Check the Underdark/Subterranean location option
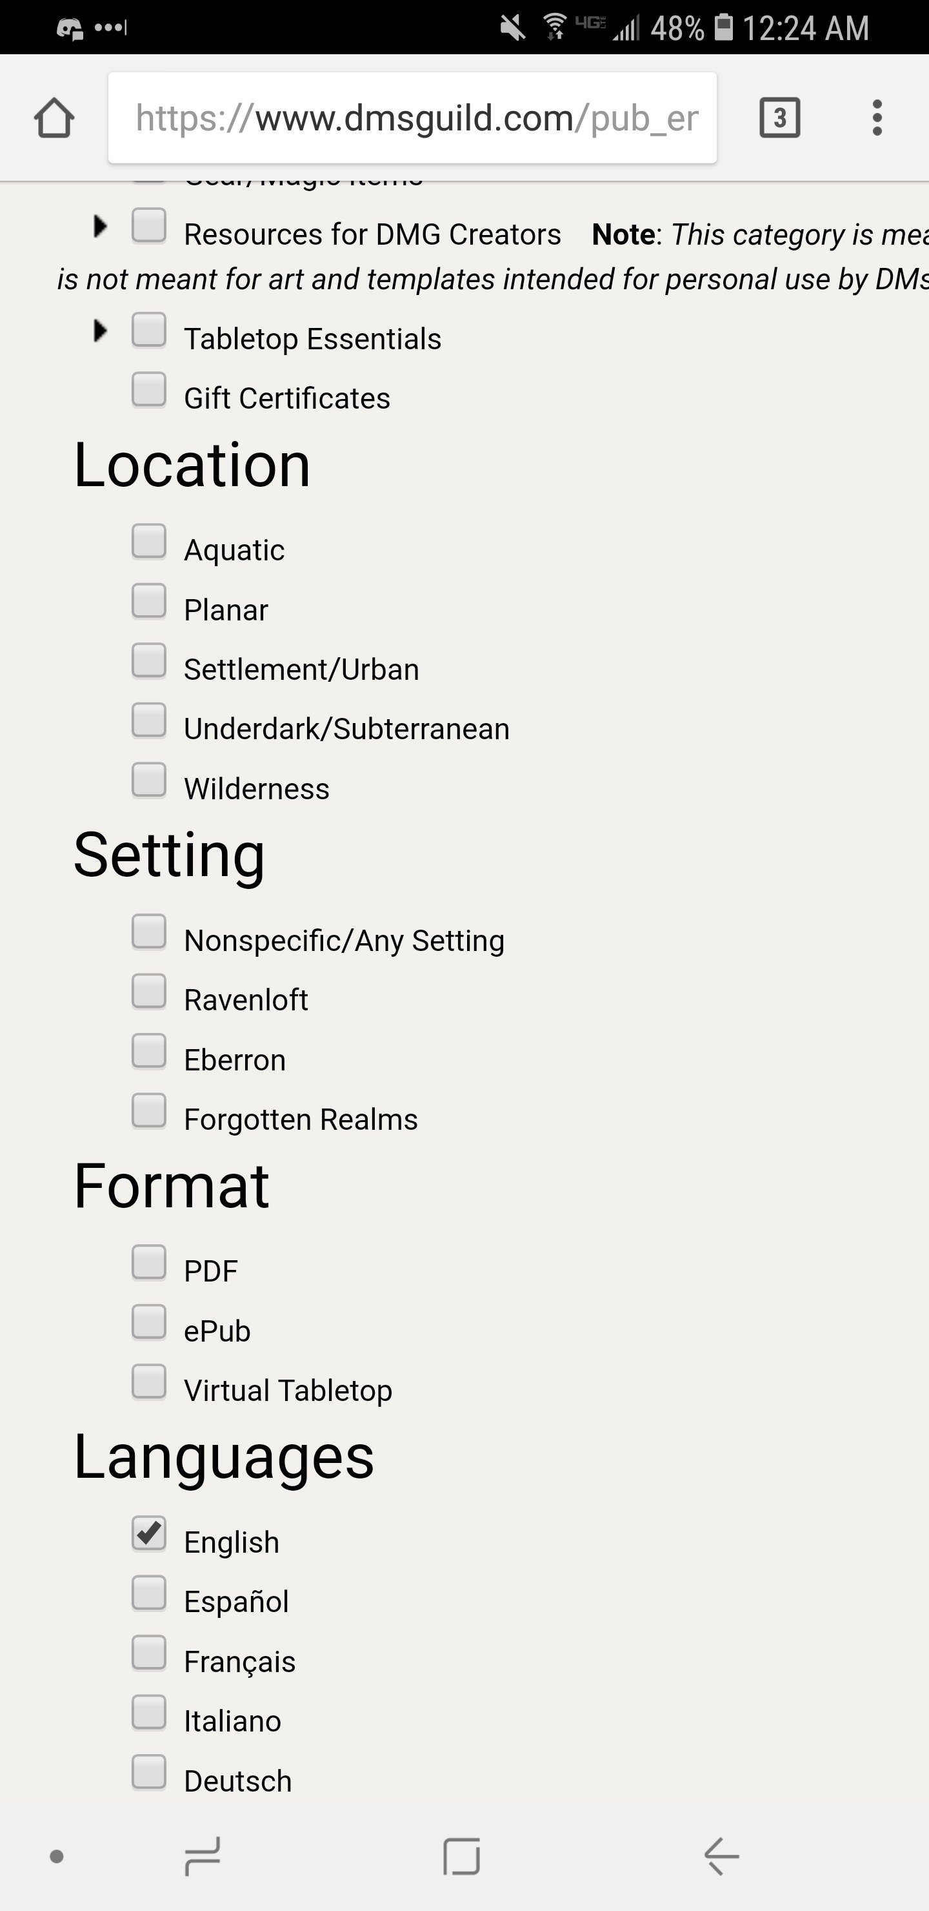 coord(149,720)
